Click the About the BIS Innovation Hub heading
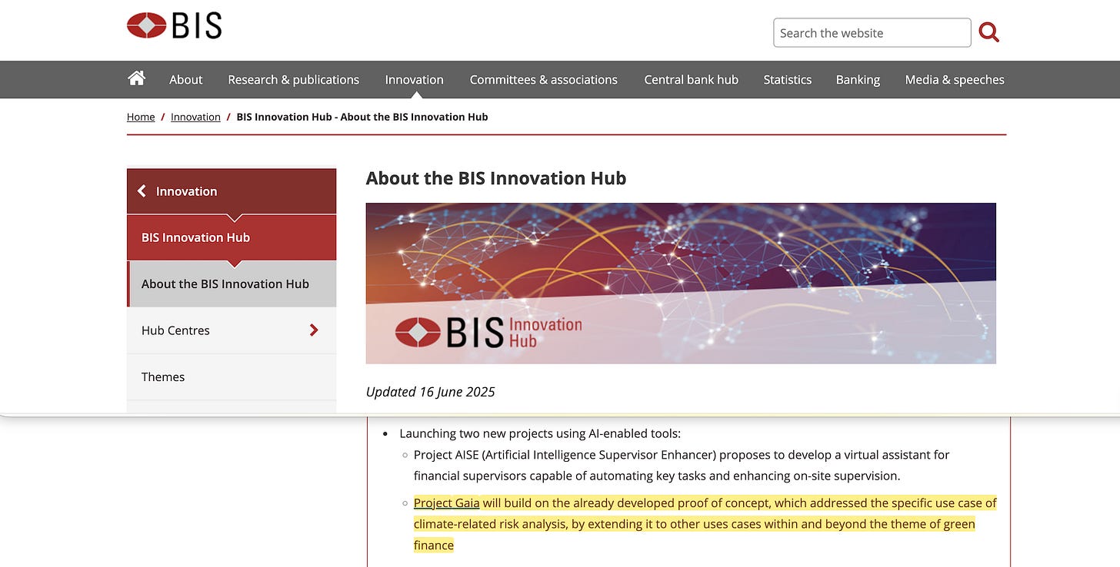Screen dimensions: 1120x567 pyautogui.click(x=496, y=178)
